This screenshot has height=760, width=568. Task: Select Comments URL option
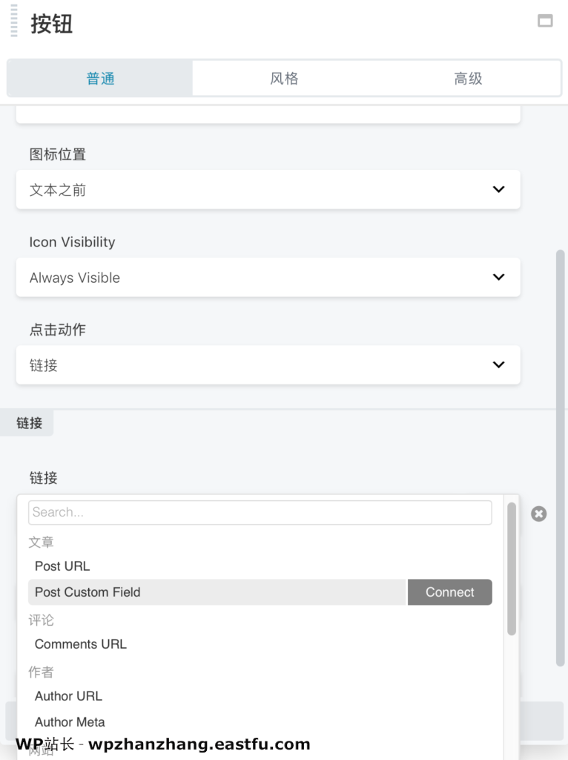click(81, 644)
